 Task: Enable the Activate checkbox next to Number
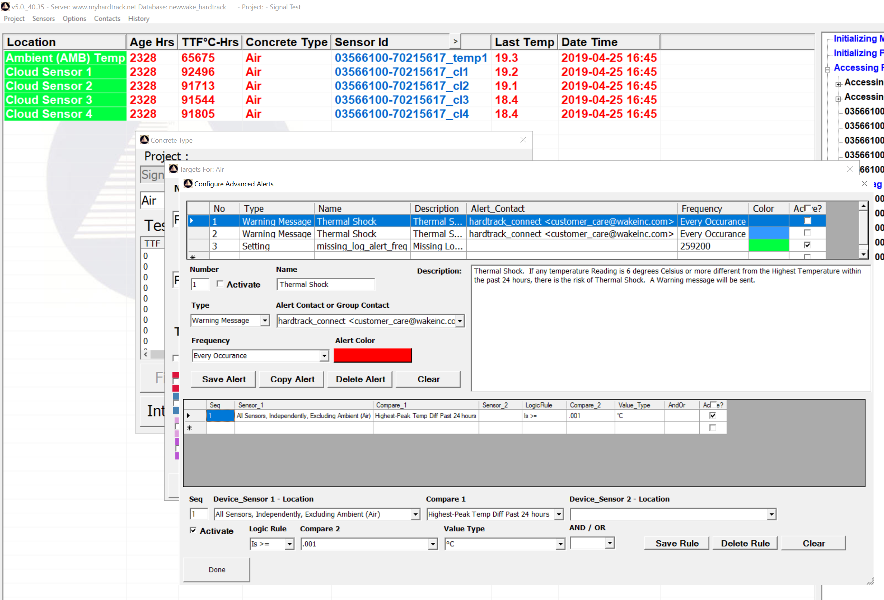(x=220, y=284)
